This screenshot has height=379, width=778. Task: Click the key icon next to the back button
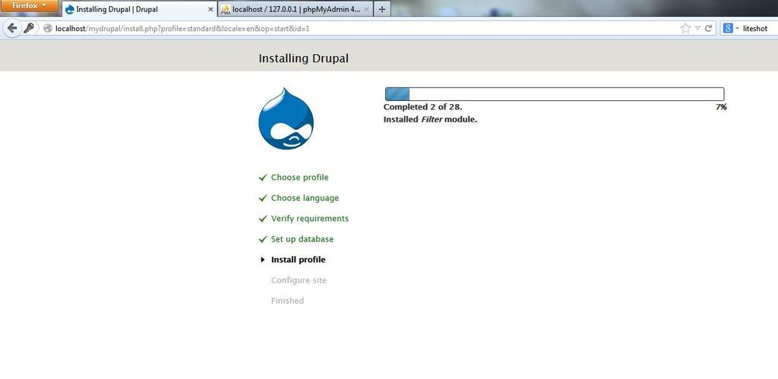click(30, 28)
